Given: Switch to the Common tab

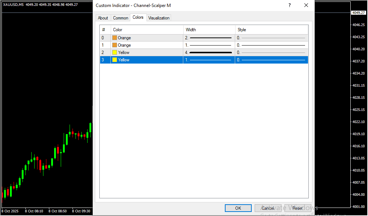Looking at the screenshot, I should point(121,18).
